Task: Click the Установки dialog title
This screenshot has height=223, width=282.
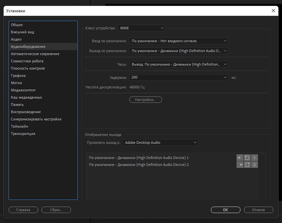Action: [x=16, y=11]
